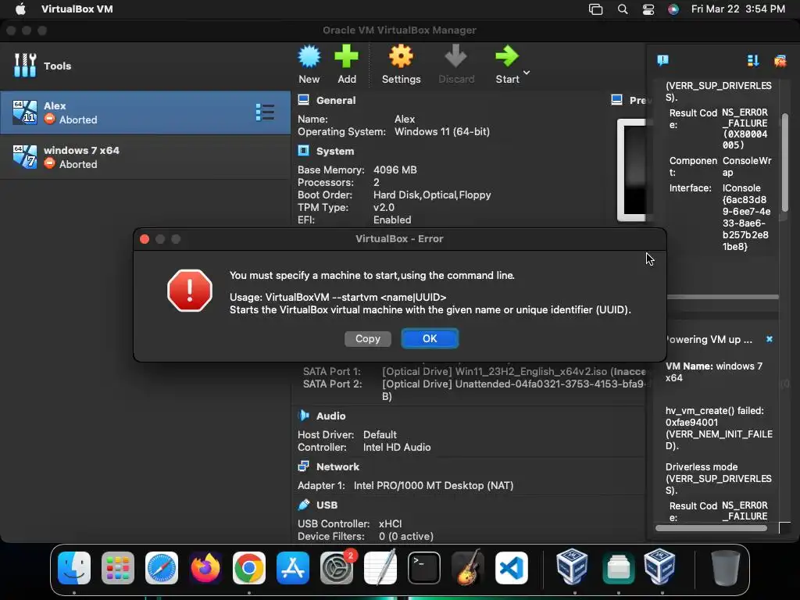Open the USB section header
The width and height of the screenshot is (800, 600).
(327, 505)
